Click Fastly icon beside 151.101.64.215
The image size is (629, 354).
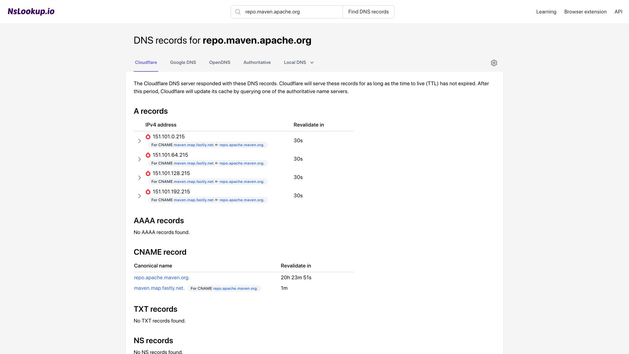click(148, 155)
